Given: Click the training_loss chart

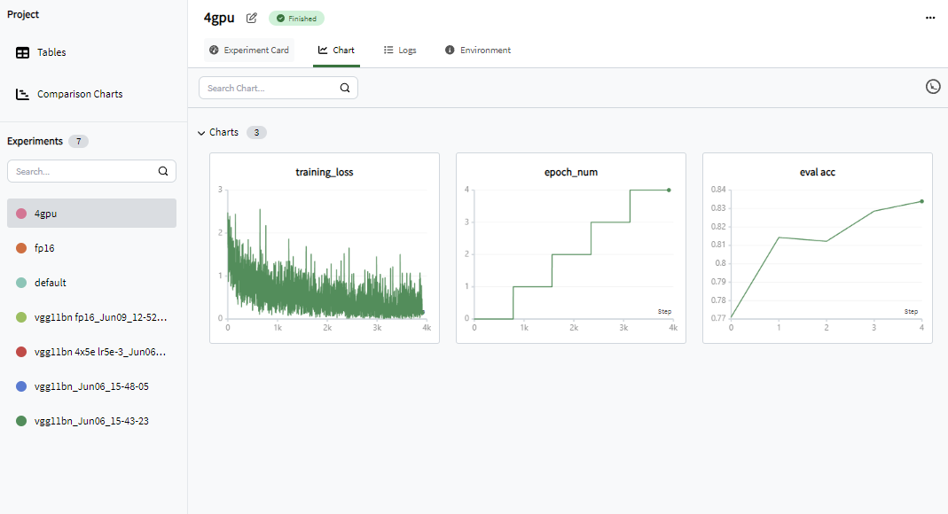Looking at the screenshot, I should click(325, 248).
